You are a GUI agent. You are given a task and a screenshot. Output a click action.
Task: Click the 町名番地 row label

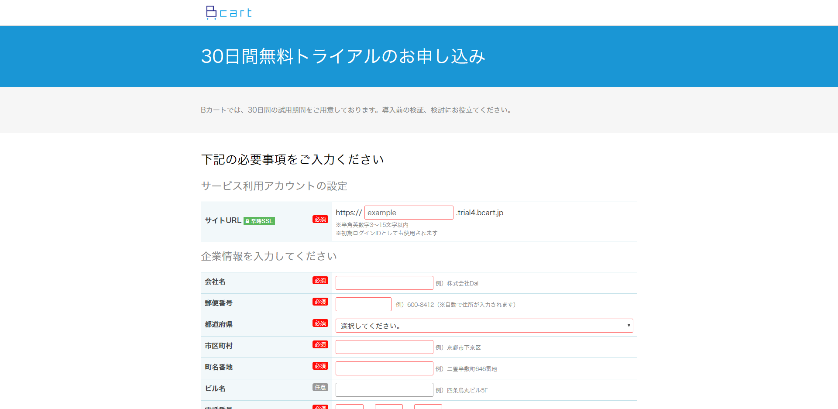(x=219, y=367)
